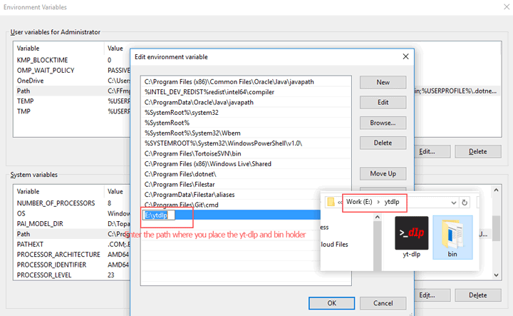
Task: Select the bin folder icon
Action: click(452, 237)
